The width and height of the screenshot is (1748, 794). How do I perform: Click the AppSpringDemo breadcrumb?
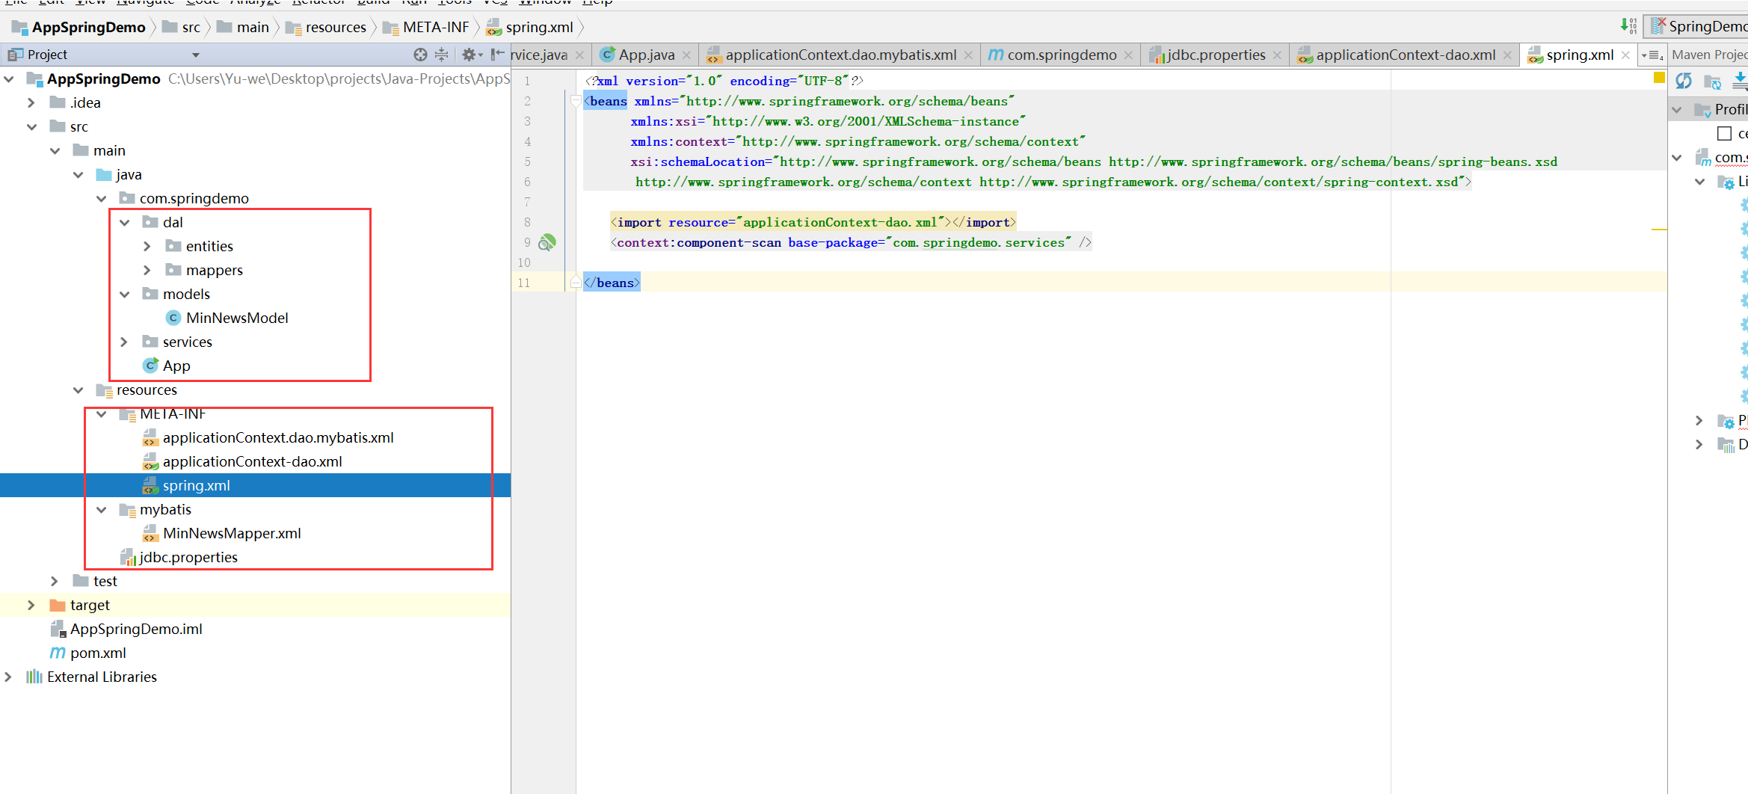pos(79,27)
